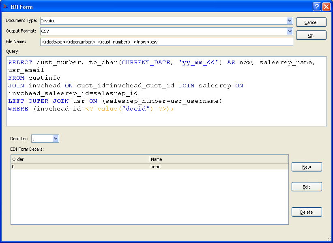The height and width of the screenshot is (243, 333).
Task: Close the EDI Form window
Action: point(326,7)
